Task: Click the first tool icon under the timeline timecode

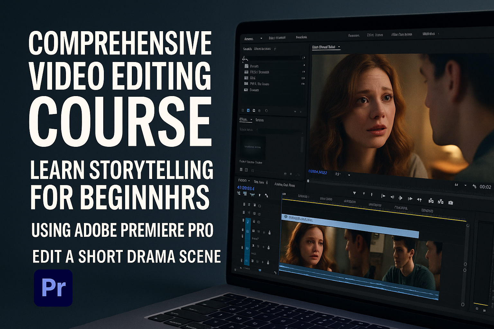Action: pos(239,193)
